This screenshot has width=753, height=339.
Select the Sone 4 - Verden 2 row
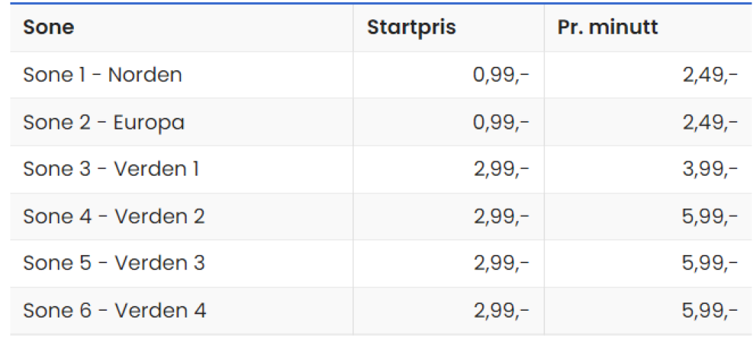click(x=381, y=216)
